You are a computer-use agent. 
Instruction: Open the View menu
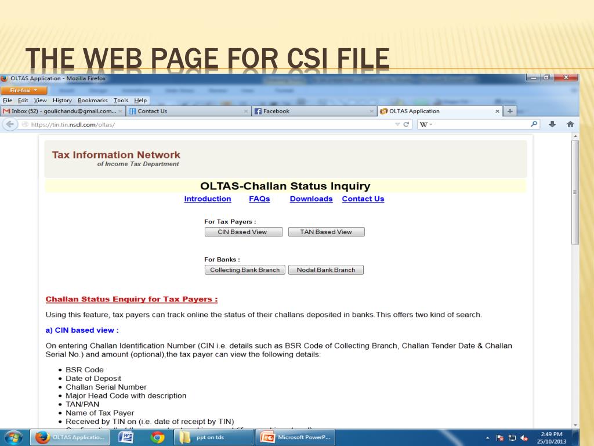tap(40, 100)
